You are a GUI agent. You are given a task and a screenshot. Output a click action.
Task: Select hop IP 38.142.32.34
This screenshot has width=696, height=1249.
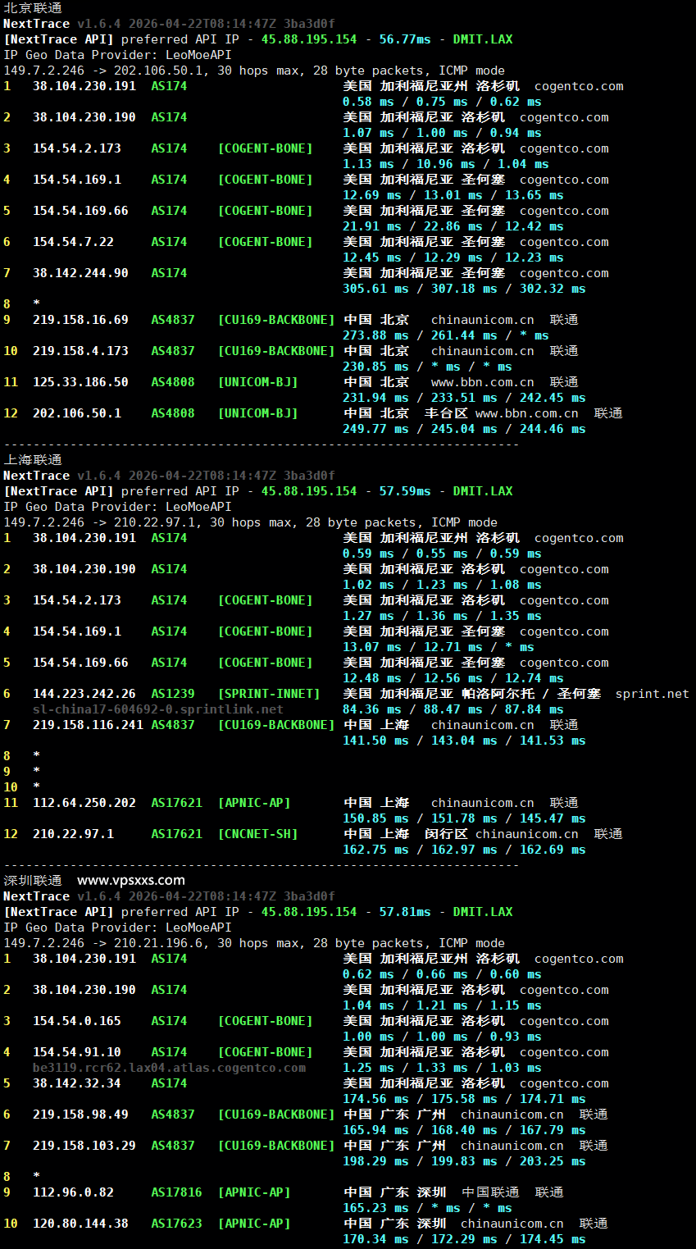(x=77, y=1083)
